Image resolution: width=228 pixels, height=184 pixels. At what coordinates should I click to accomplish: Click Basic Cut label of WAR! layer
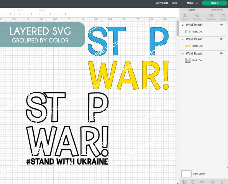(x=197, y=46)
